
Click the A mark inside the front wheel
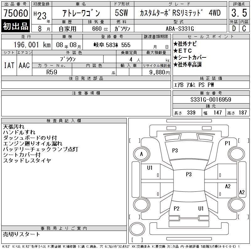pyautogui.click(x=142, y=154)
